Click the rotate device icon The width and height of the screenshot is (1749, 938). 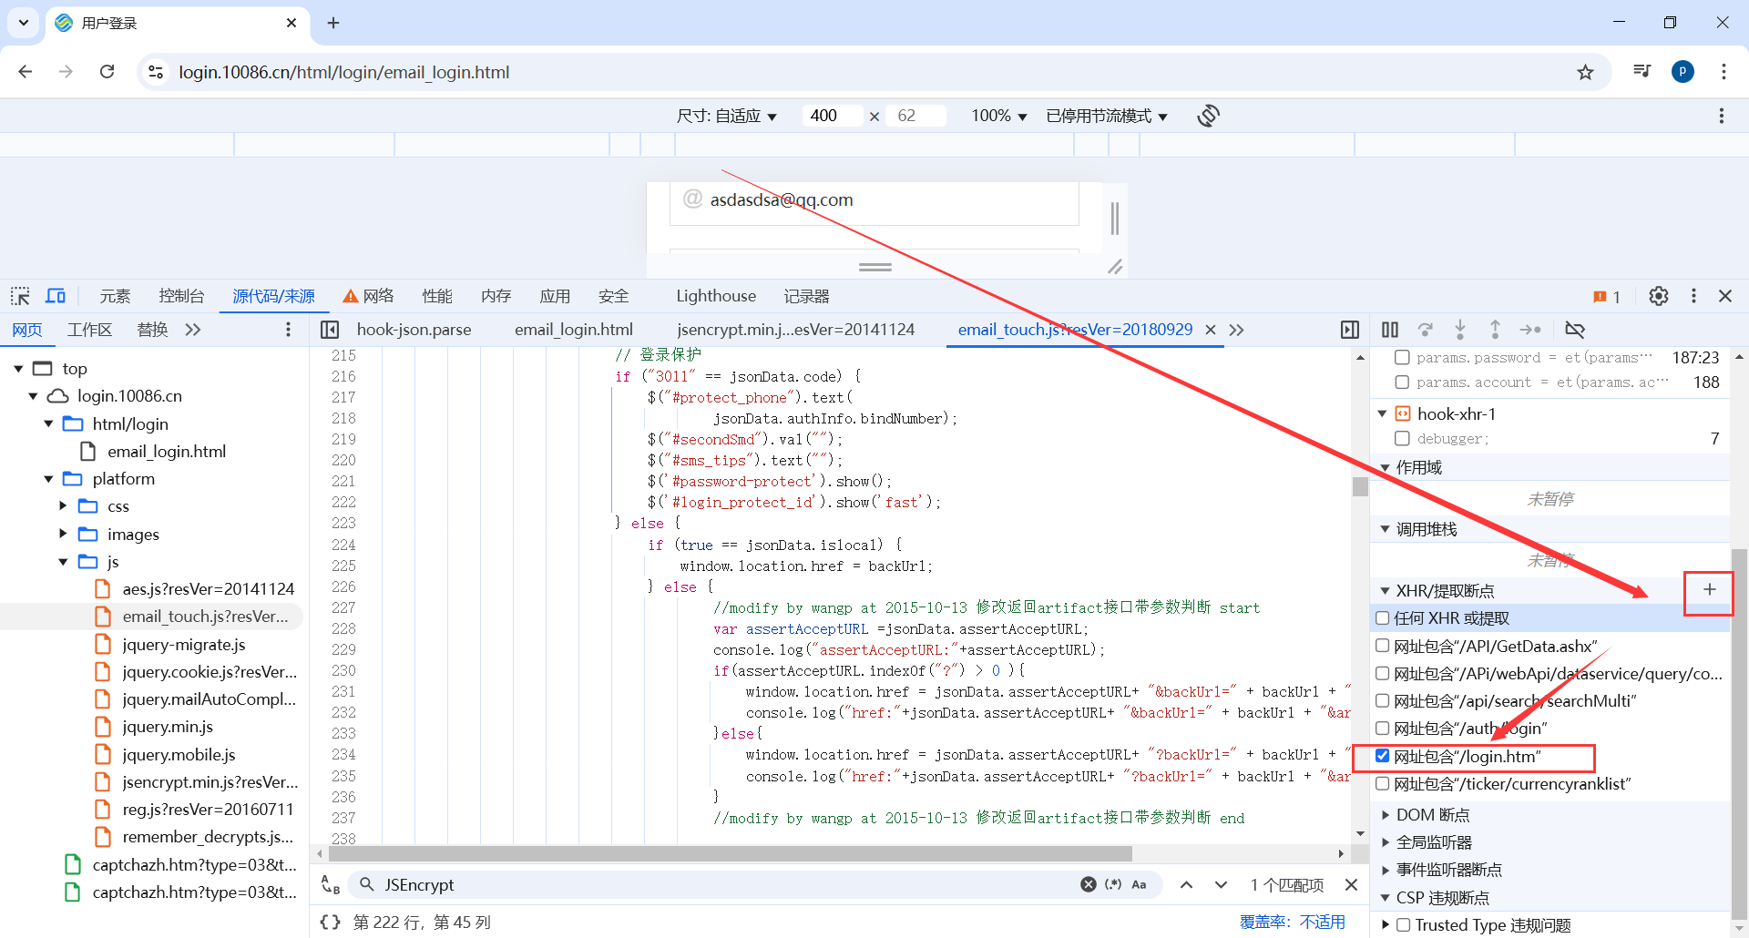[x=1209, y=116]
